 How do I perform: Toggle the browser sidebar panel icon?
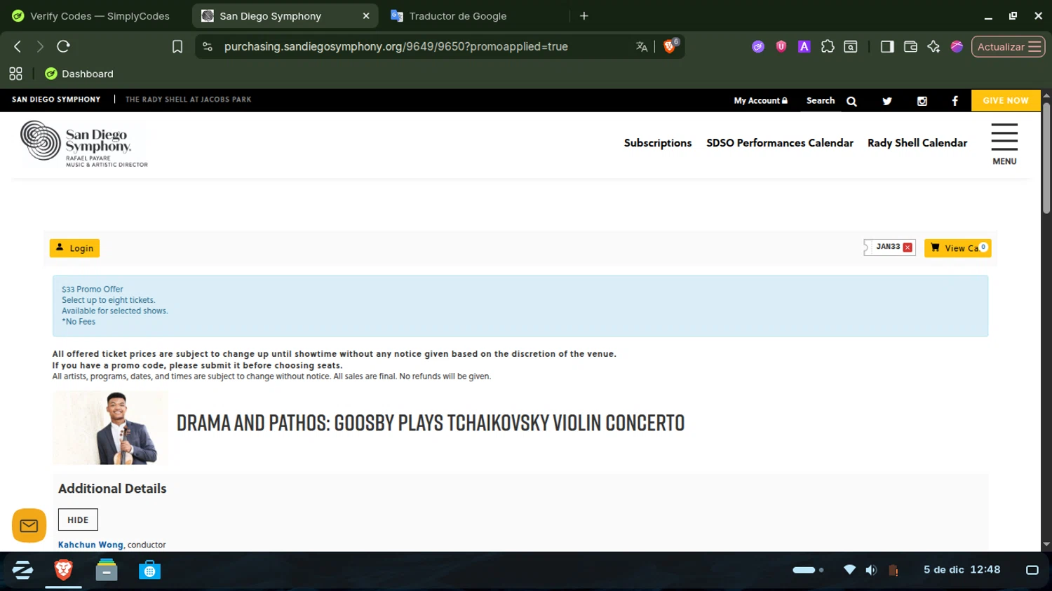887,46
